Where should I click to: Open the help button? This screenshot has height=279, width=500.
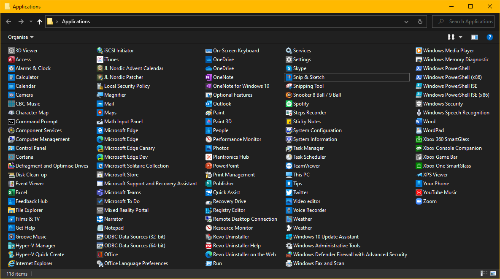pos(489,37)
